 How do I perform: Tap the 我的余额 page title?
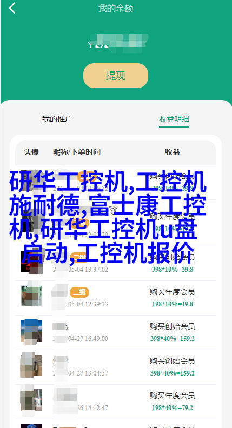(116, 9)
